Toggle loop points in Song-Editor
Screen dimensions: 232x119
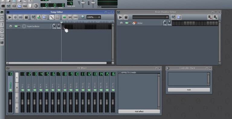[x=70, y=17]
